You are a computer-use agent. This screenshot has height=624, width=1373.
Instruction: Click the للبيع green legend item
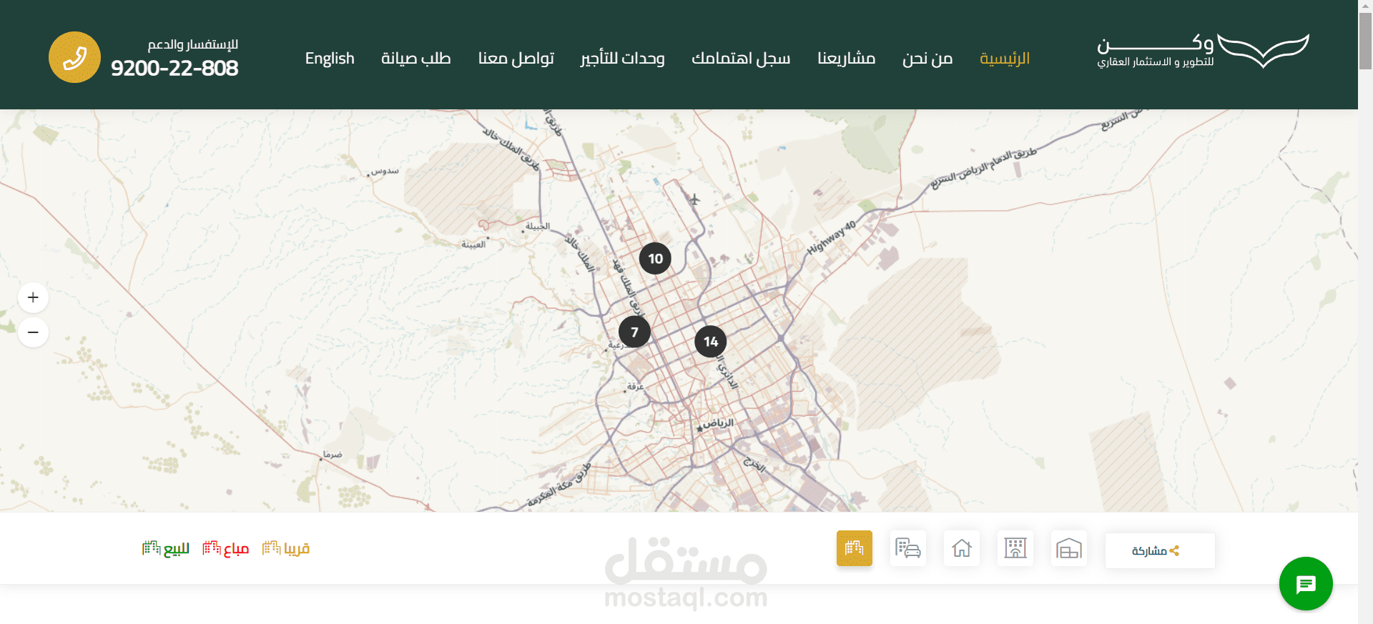tap(166, 548)
